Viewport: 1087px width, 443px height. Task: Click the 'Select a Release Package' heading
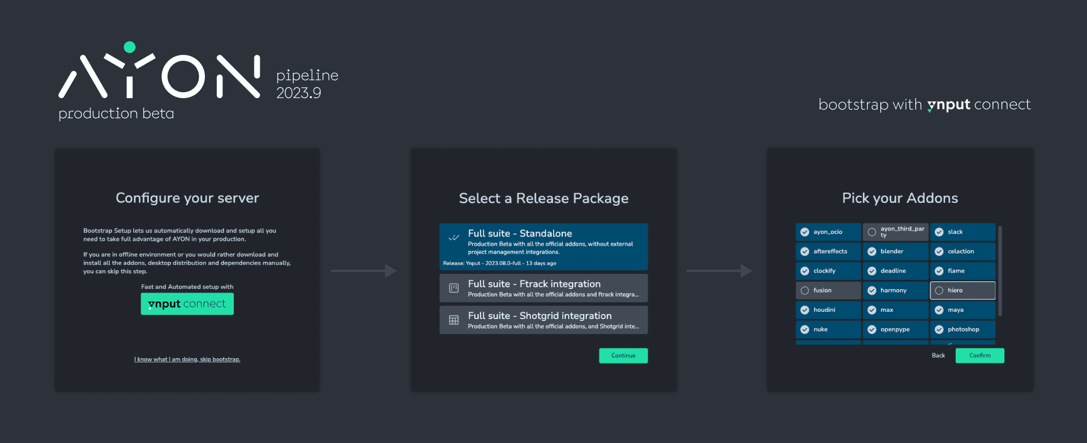(x=543, y=198)
